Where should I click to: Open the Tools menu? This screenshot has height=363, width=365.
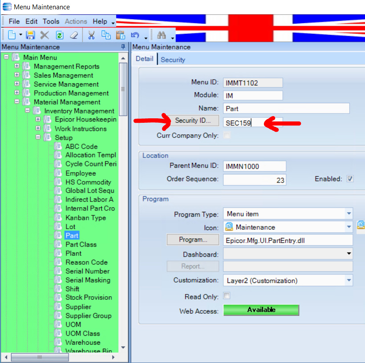[x=51, y=21]
